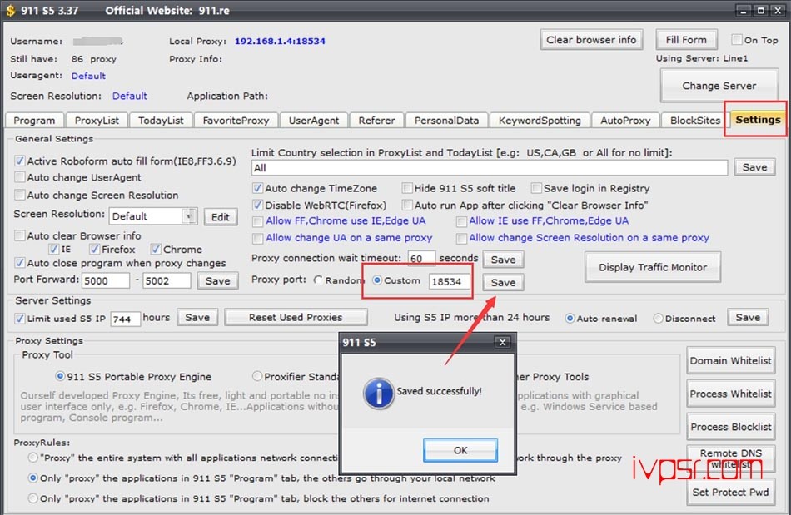Viewport: 791px width, 515px height.
Task: Enable Save login in Registry
Action: tap(536, 188)
